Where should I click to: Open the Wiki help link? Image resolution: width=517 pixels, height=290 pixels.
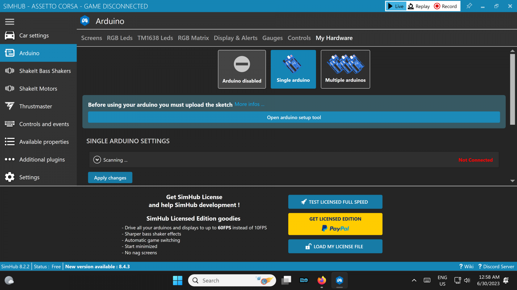(x=466, y=266)
